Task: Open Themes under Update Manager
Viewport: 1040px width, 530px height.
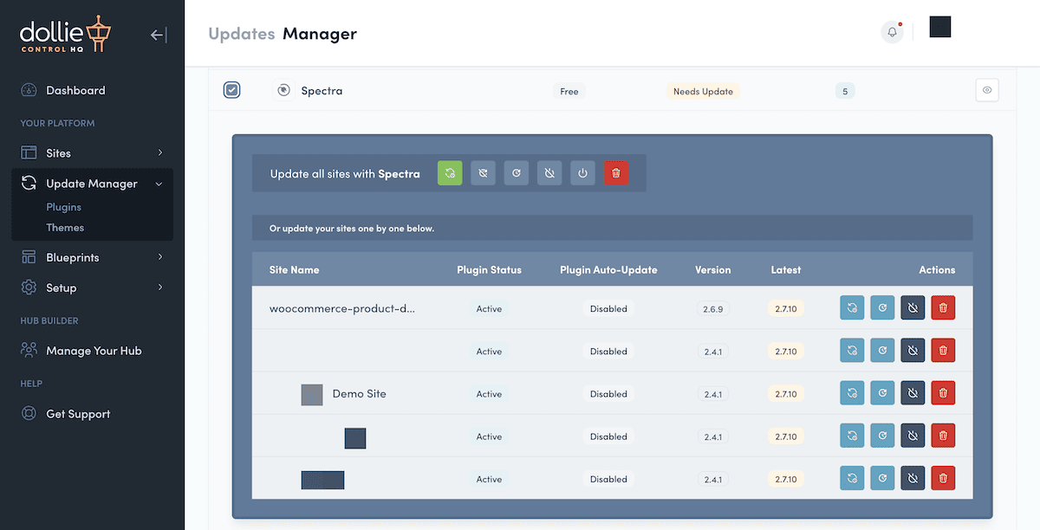Action: point(65,228)
